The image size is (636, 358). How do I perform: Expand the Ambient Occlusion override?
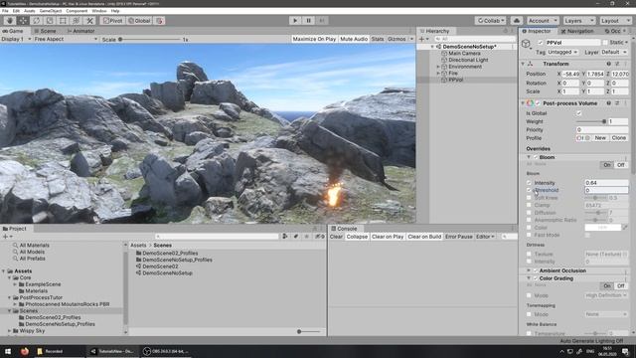(529, 270)
